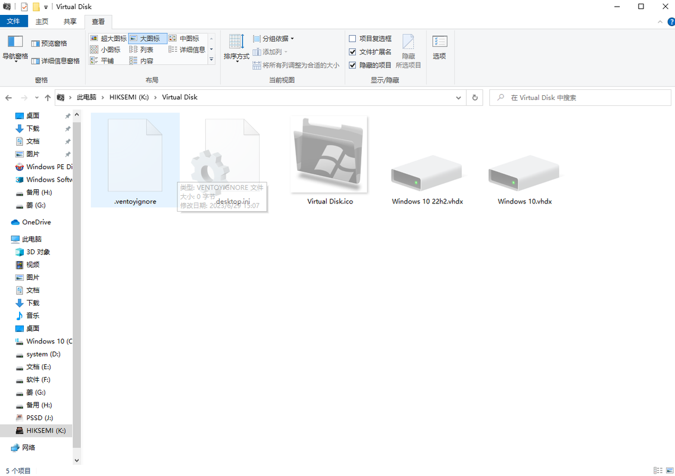This screenshot has width=675, height=476.
Task: Open 文档 (E:) drive
Action: 33,367
